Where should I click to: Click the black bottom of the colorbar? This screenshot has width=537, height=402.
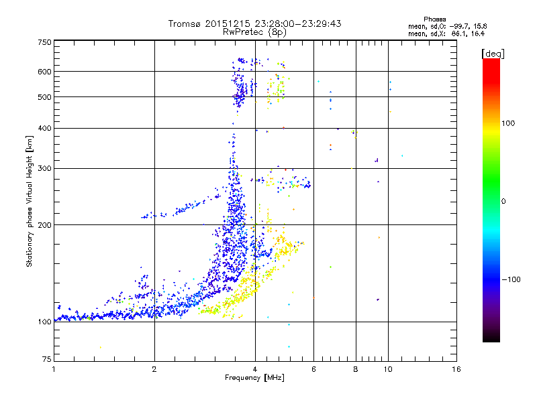491,337
